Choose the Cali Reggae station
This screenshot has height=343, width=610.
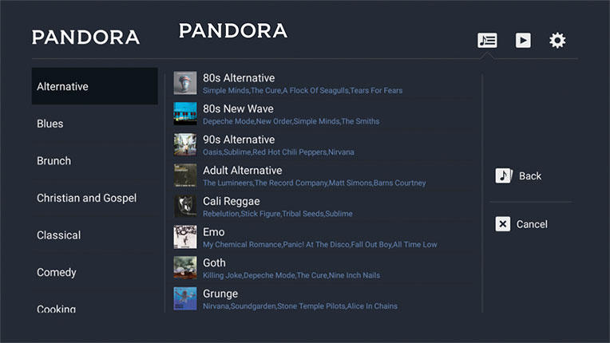pyautogui.click(x=231, y=201)
